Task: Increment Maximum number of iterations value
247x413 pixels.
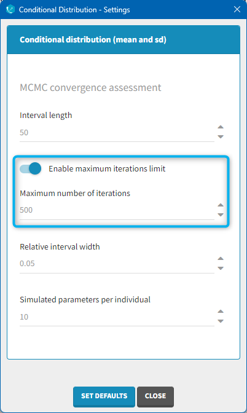Action: (x=221, y=205)
